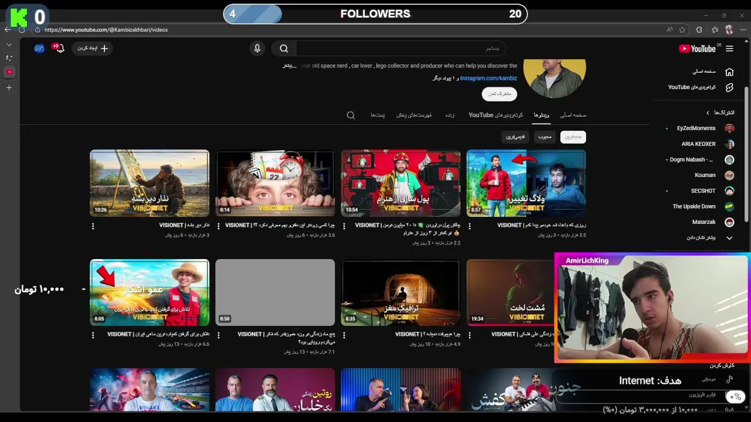Screen dimensions: 751x422
Task: Click the YouTube sidebar vertical scrollbar
Action: [x=747, y=154]
